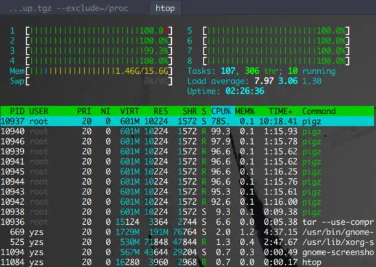The height and width of the screenshot is (267, 376).
Task: Click the Uptime value 02:26:36
Action: coord(244,91)
